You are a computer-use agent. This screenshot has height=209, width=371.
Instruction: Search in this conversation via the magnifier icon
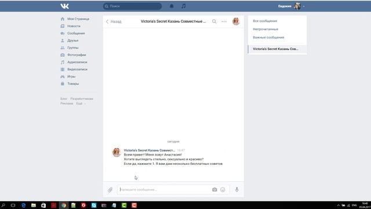pos(214,21)
